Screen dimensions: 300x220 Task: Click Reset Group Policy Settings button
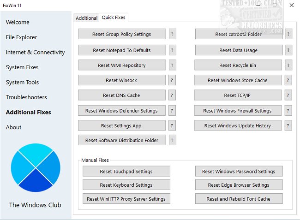122,34
